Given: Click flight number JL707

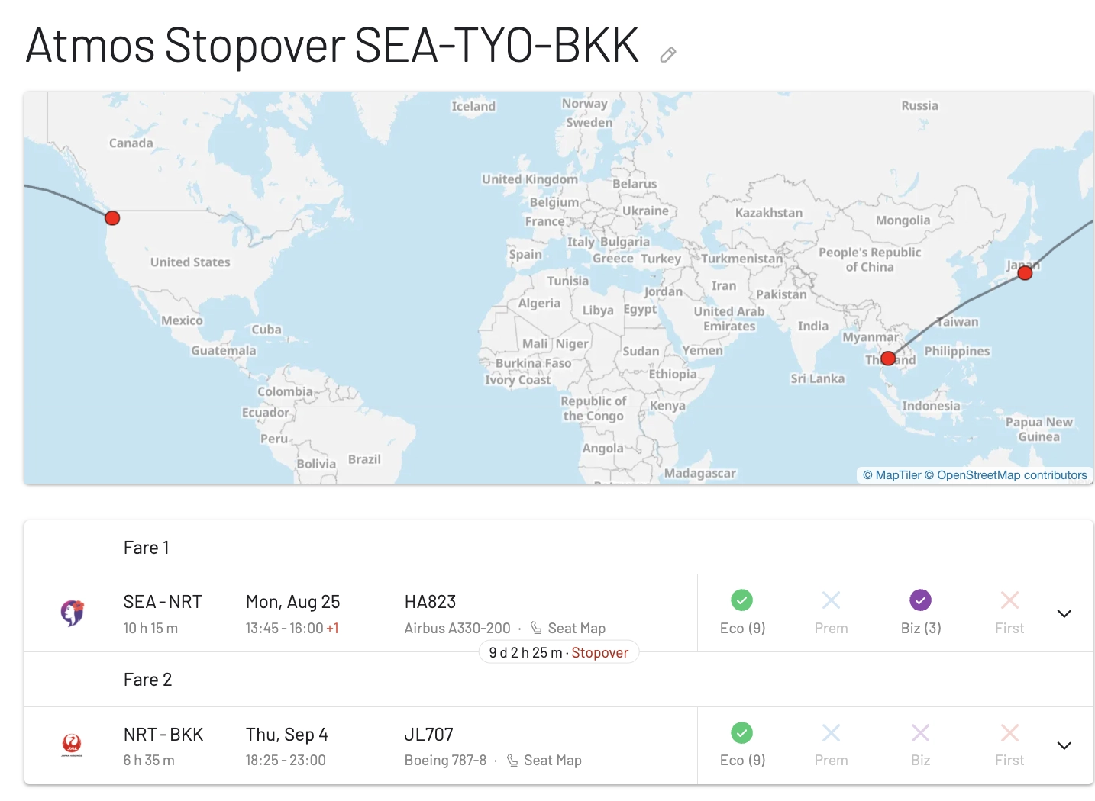Looking at the screenshot, I should click(x=428, y=735).
